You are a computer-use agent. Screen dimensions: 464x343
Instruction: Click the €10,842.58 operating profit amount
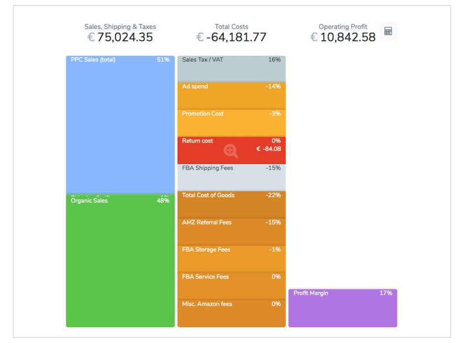coord(343,37)
